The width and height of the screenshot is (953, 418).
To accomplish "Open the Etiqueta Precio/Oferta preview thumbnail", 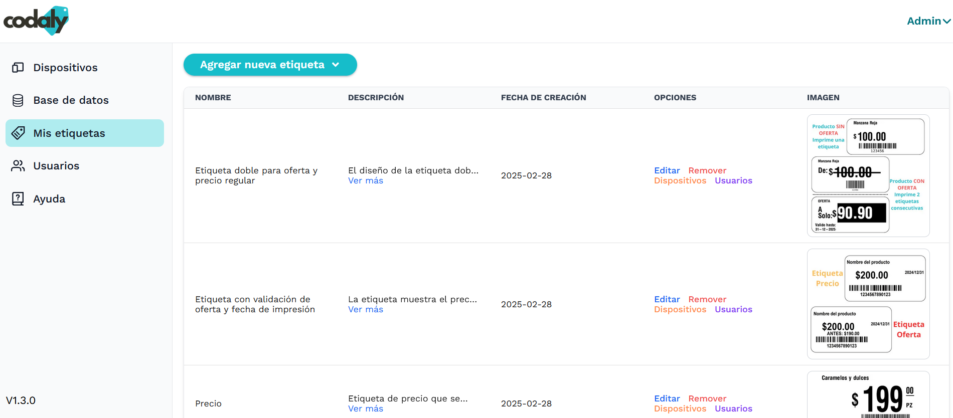I will [868, 304].
